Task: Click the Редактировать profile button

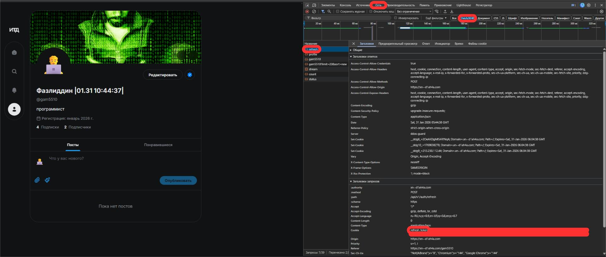Action: pyautogui.click(x=163, y=75)
